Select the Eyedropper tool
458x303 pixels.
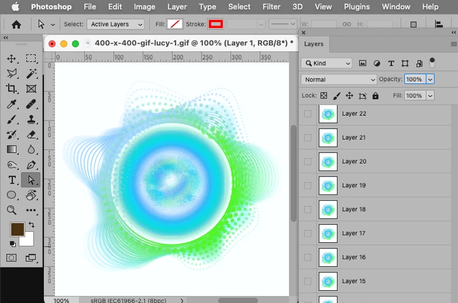(11, 104)
